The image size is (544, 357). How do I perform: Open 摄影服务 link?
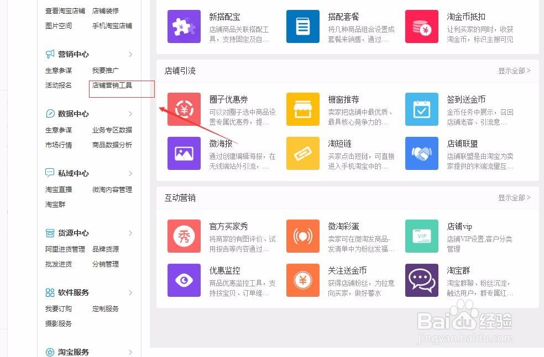pos(58,323)
